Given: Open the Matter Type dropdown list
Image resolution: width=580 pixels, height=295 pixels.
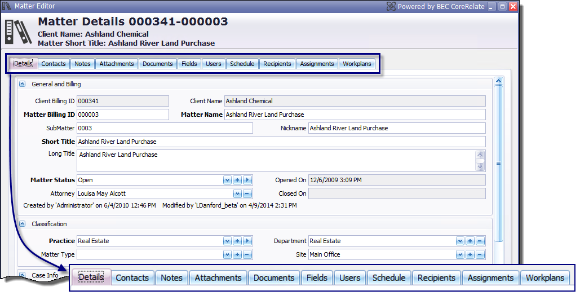Looking at the screenshot, I should click(x=228, y=254).
